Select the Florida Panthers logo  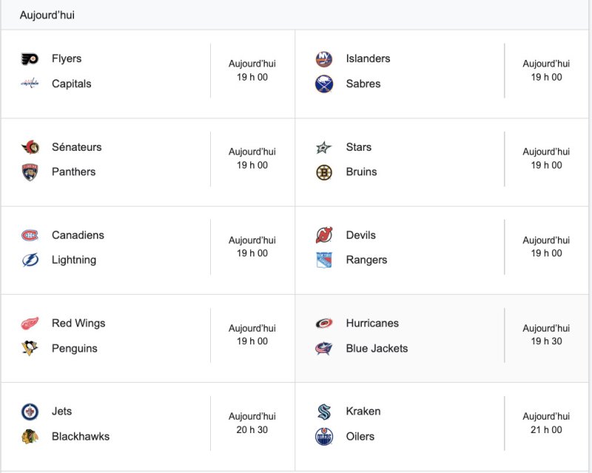(30, 172)
